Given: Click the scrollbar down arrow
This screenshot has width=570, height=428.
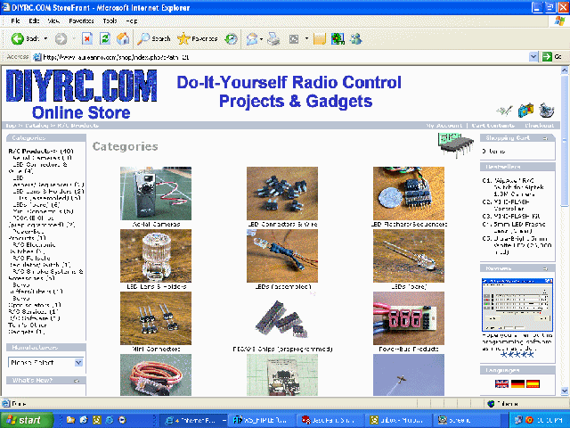Looking at the screenshot, I should (564, 391).
